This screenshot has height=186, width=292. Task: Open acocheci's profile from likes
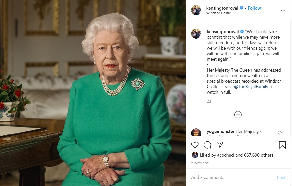point(226,155)
